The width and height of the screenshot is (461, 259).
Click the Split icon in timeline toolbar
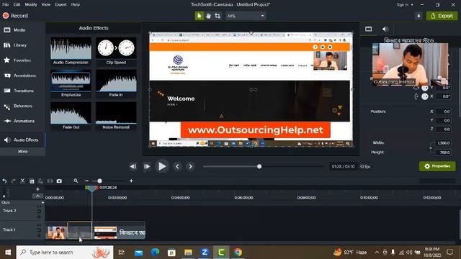50,181
